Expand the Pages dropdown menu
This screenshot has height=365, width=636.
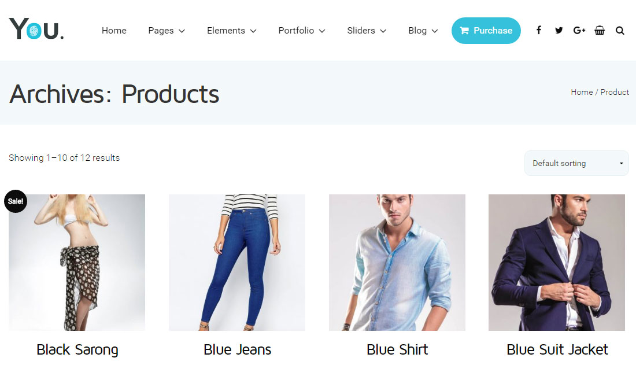click(166, 31)
